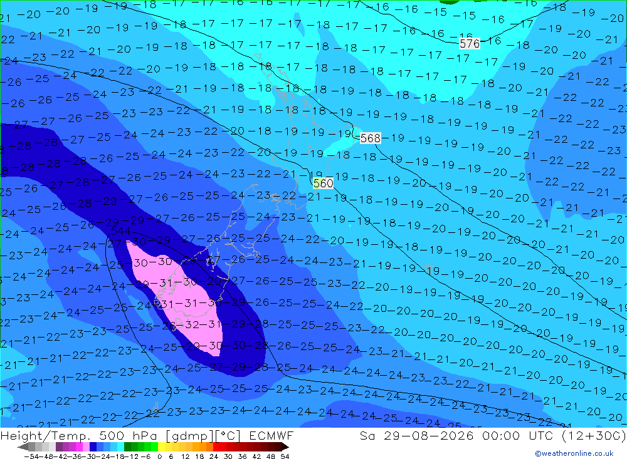
Task: Pick the bright red swatch above 24
Action: click(216, 447)
